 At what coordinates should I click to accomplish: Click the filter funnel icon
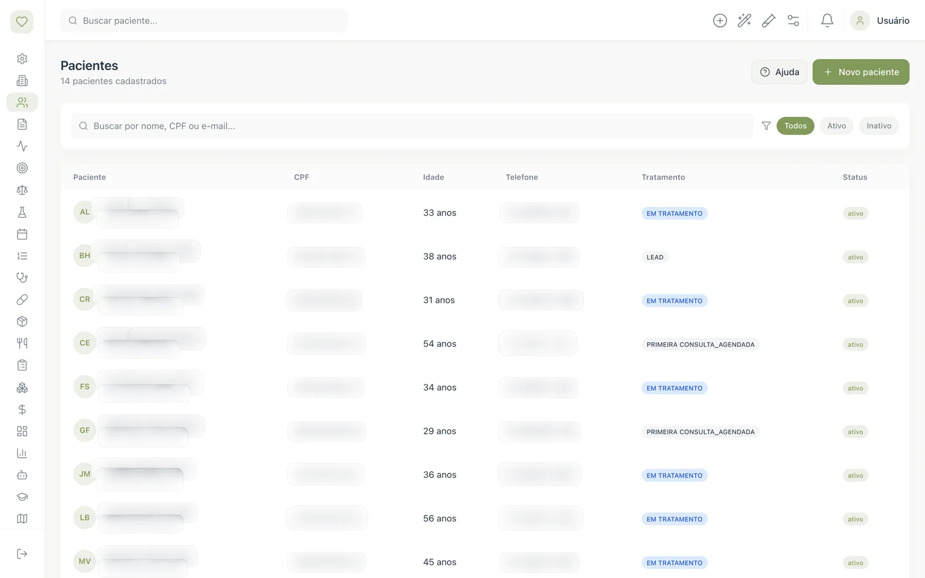pos(766,126)
